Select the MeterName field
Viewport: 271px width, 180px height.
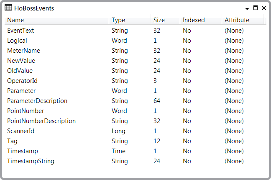(x=135, y=51)
